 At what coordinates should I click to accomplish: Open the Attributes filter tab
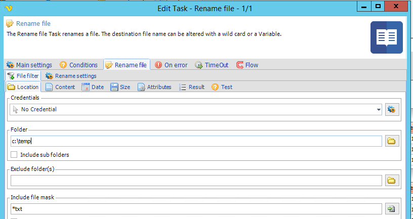pos(154,87)
